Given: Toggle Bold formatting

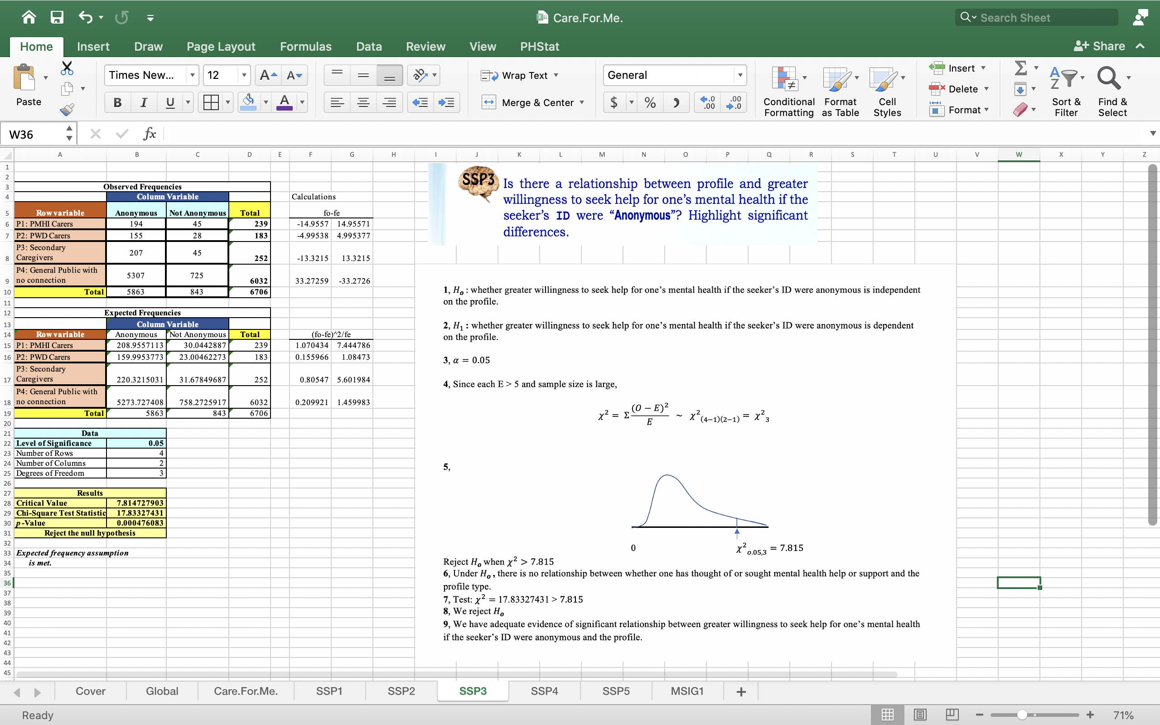Looking at the screenshot, I should (117, 102).
